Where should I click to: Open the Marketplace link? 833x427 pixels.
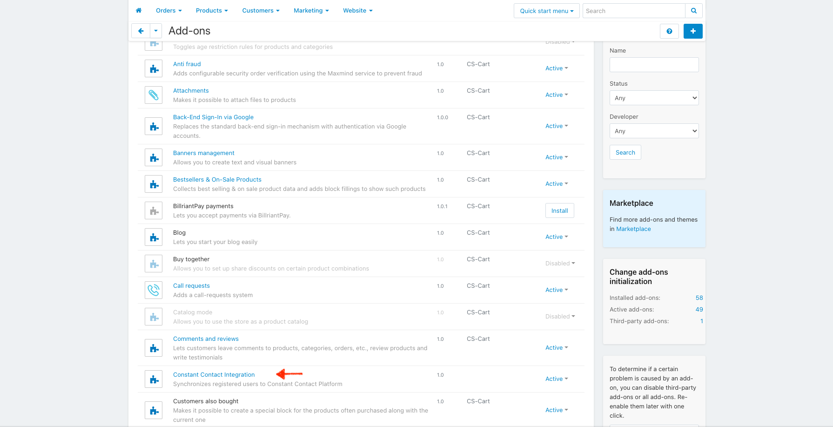[x=633, y=229]
